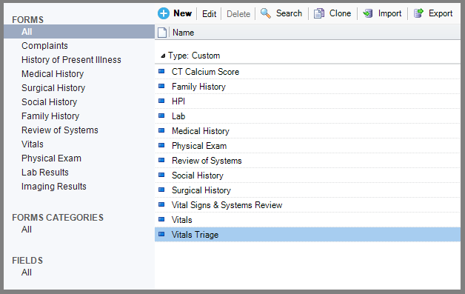Select Imaging Results in sidebar

[53, 187]
